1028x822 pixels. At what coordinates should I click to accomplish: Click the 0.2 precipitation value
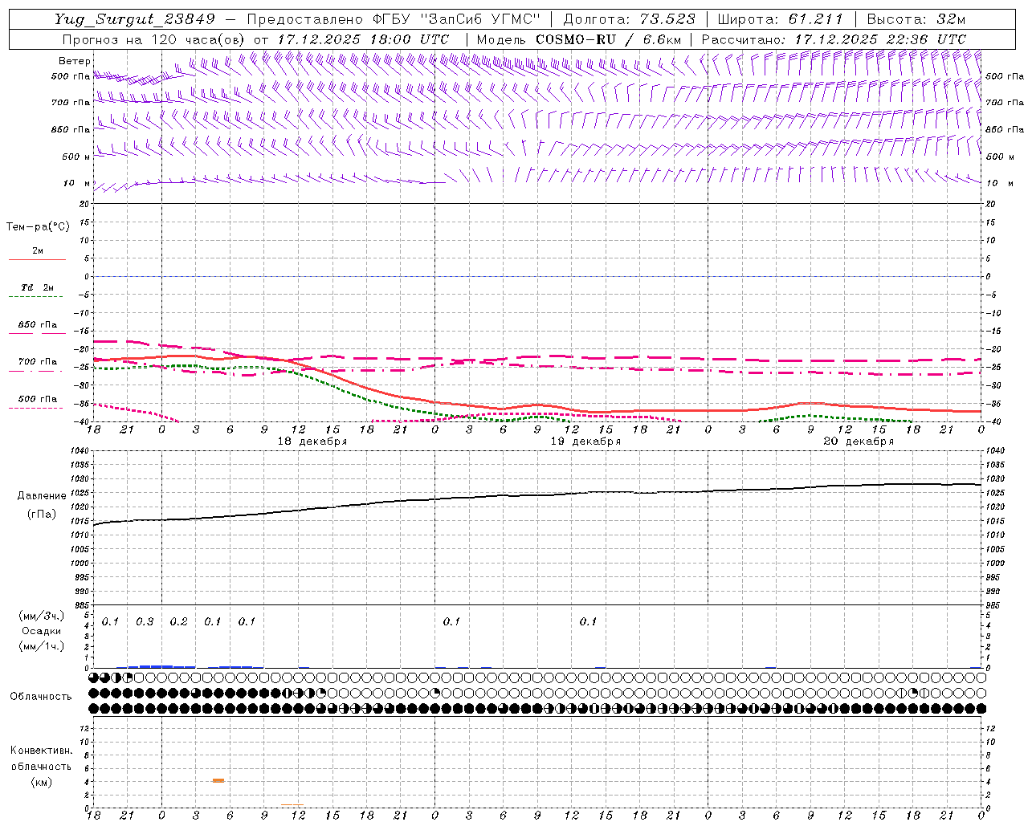178,622
